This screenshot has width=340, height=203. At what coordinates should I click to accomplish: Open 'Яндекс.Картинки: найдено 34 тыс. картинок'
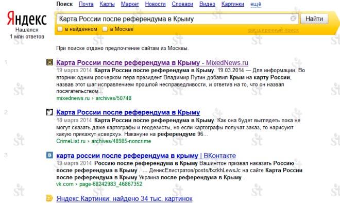(124, 198)
